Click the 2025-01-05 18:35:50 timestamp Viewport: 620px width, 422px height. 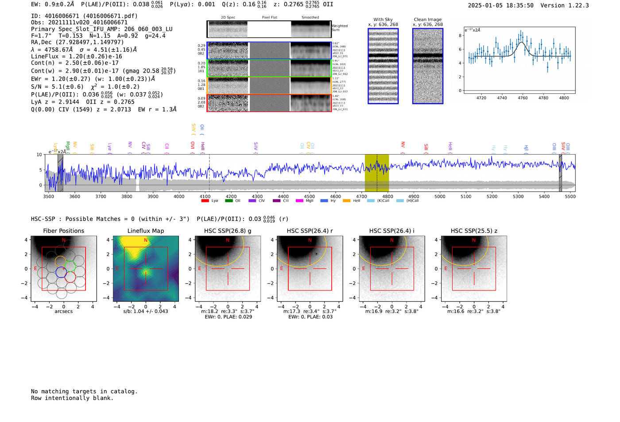(x=501, y=5)
